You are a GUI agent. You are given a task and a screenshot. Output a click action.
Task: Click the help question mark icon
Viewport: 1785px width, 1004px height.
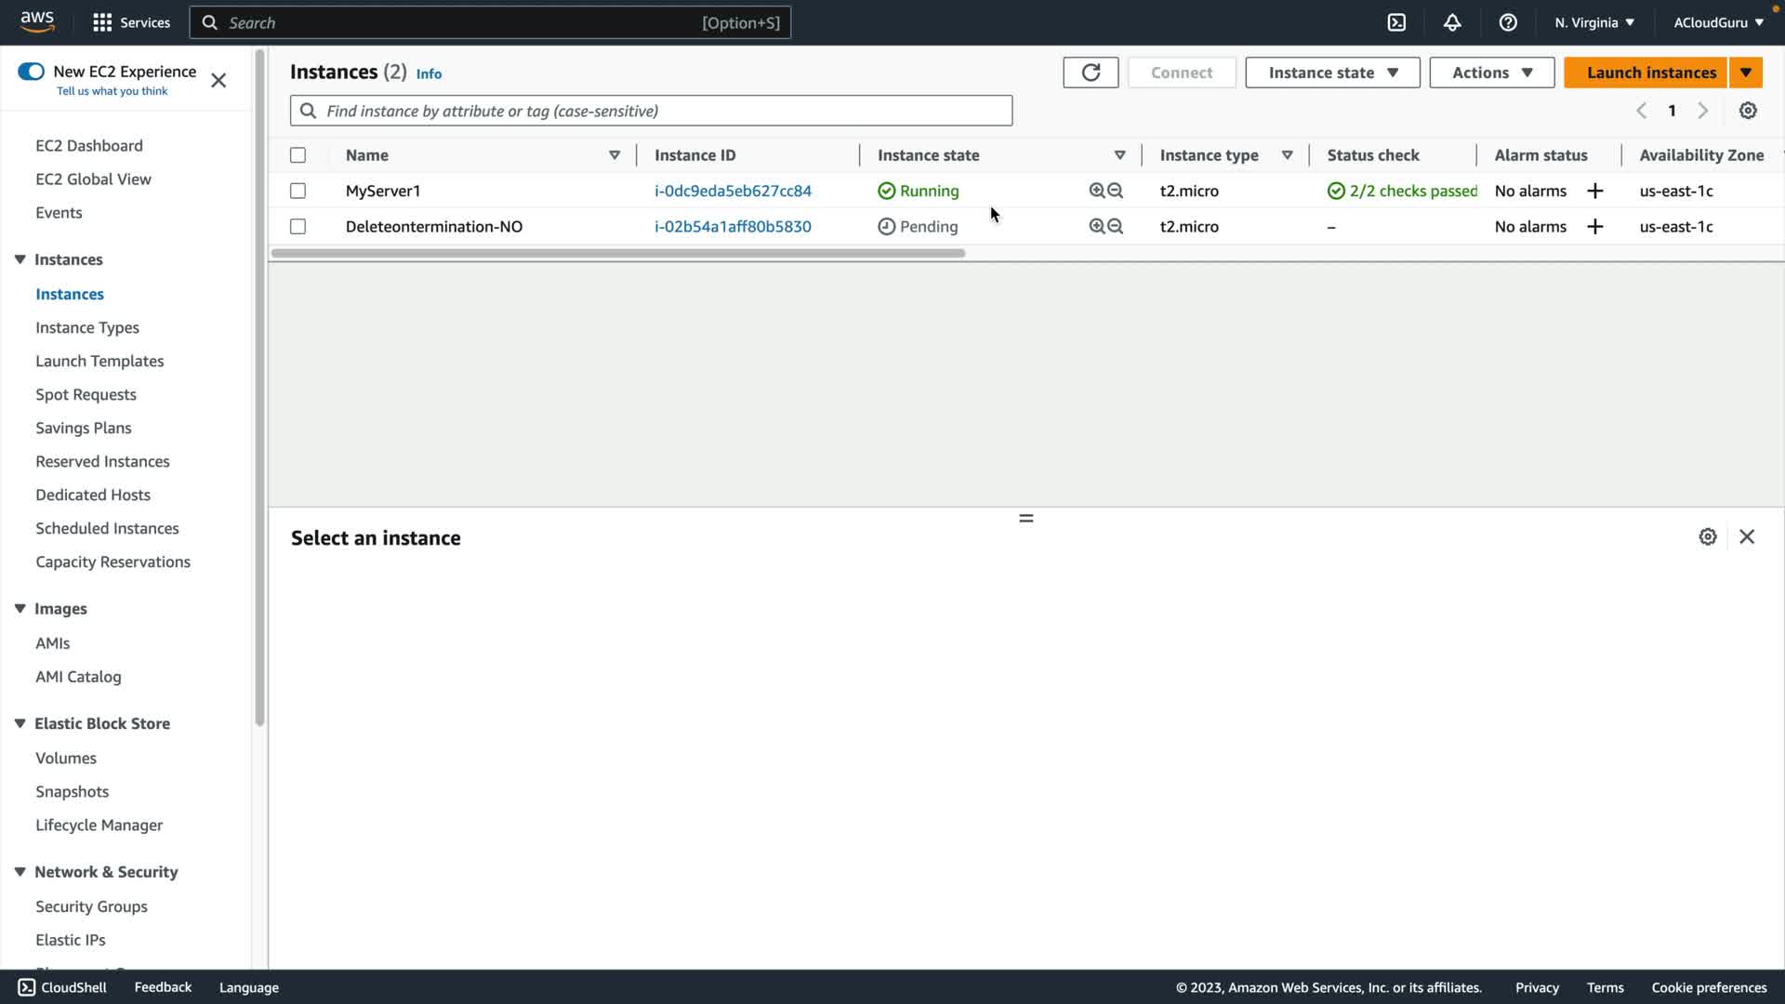pyautogui.click(x=1508, y=22)
